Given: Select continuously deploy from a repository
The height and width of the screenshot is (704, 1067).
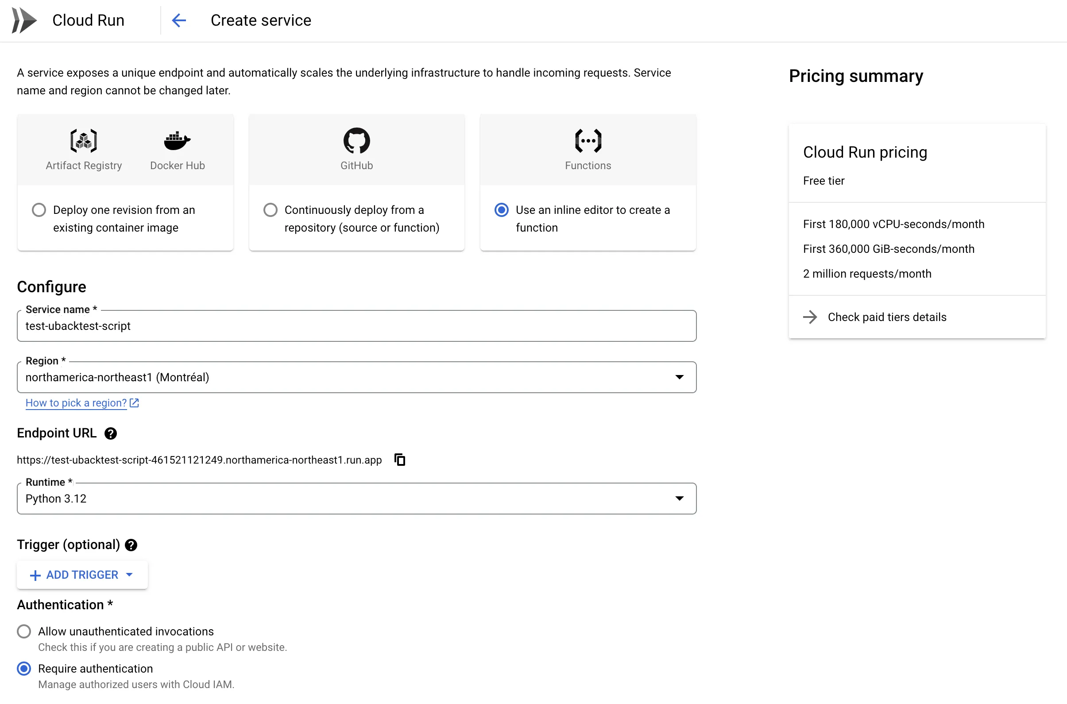Looking at the screenshot, I should 271,210.
